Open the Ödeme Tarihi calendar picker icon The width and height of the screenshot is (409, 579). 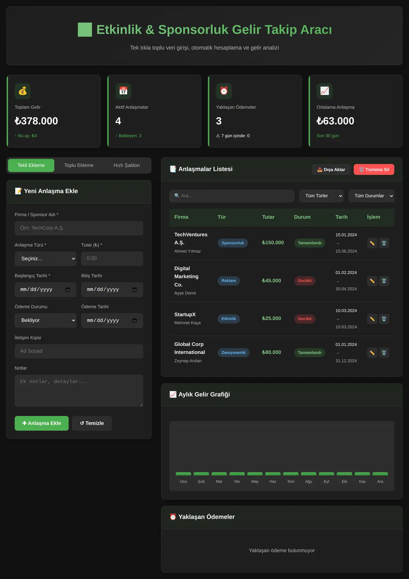(135, 321)
